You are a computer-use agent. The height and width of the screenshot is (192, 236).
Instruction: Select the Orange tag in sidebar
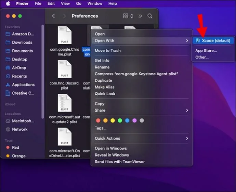point(16,156)
